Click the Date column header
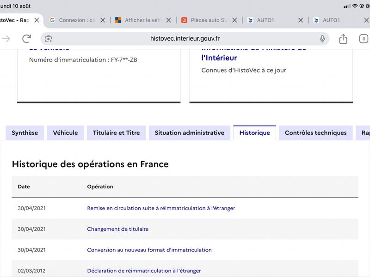 (x=24, y=187)
